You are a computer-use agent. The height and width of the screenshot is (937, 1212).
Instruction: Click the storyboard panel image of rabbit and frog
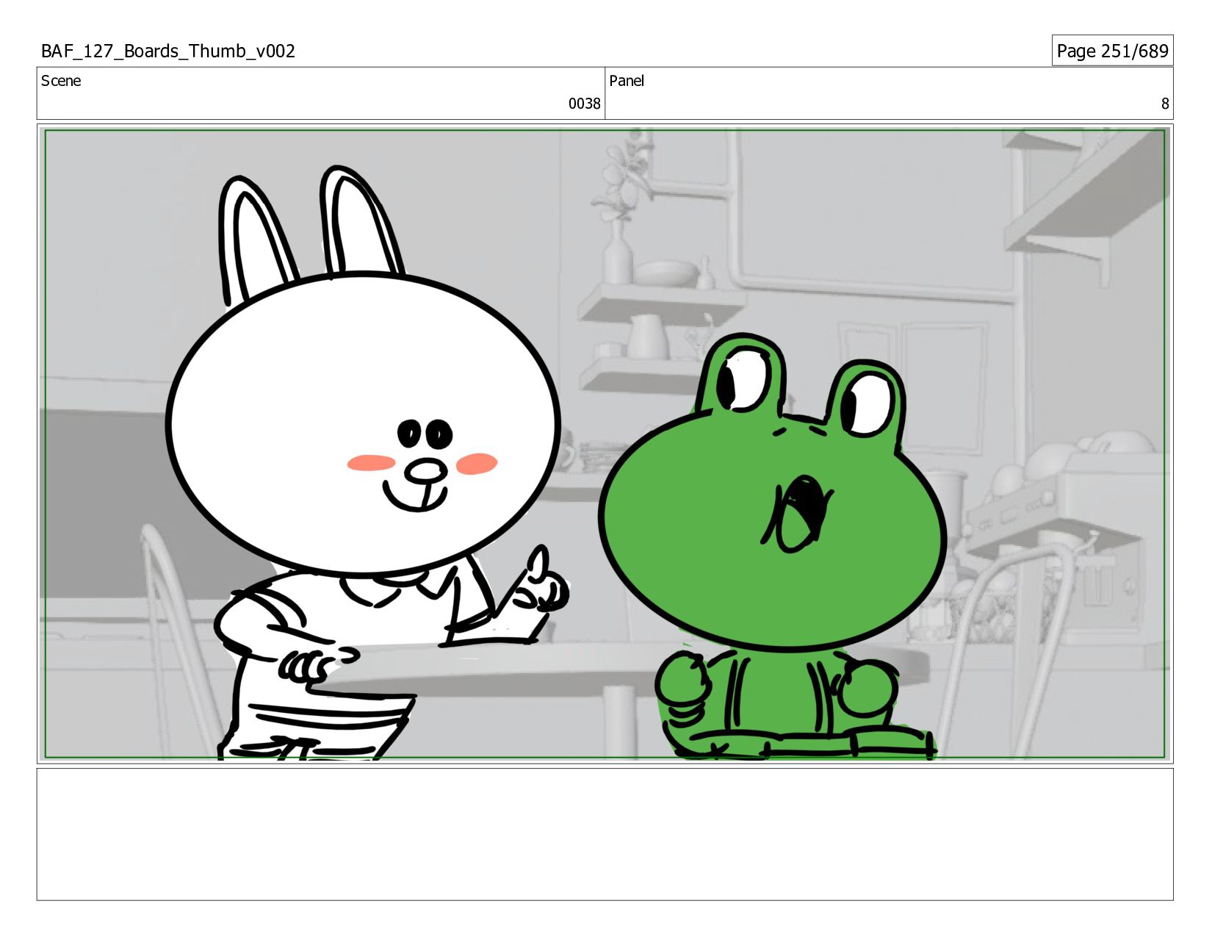pyautogui.click(x=605, y=444)
